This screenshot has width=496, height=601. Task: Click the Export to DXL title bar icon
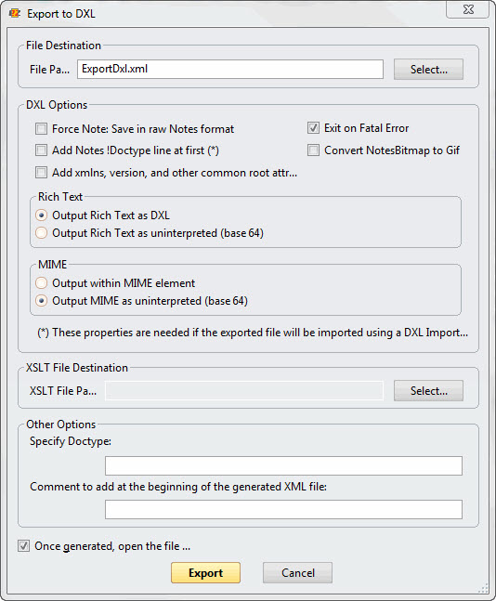click(x=15, y=13)
